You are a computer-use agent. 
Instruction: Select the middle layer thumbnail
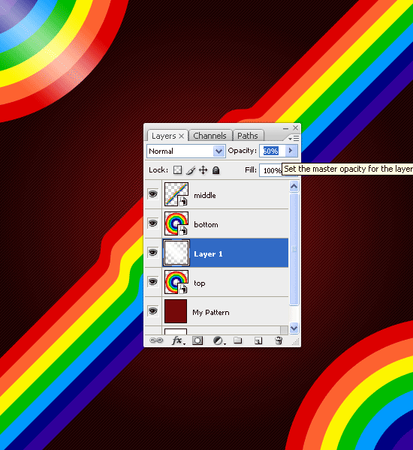tap(176, 194)
